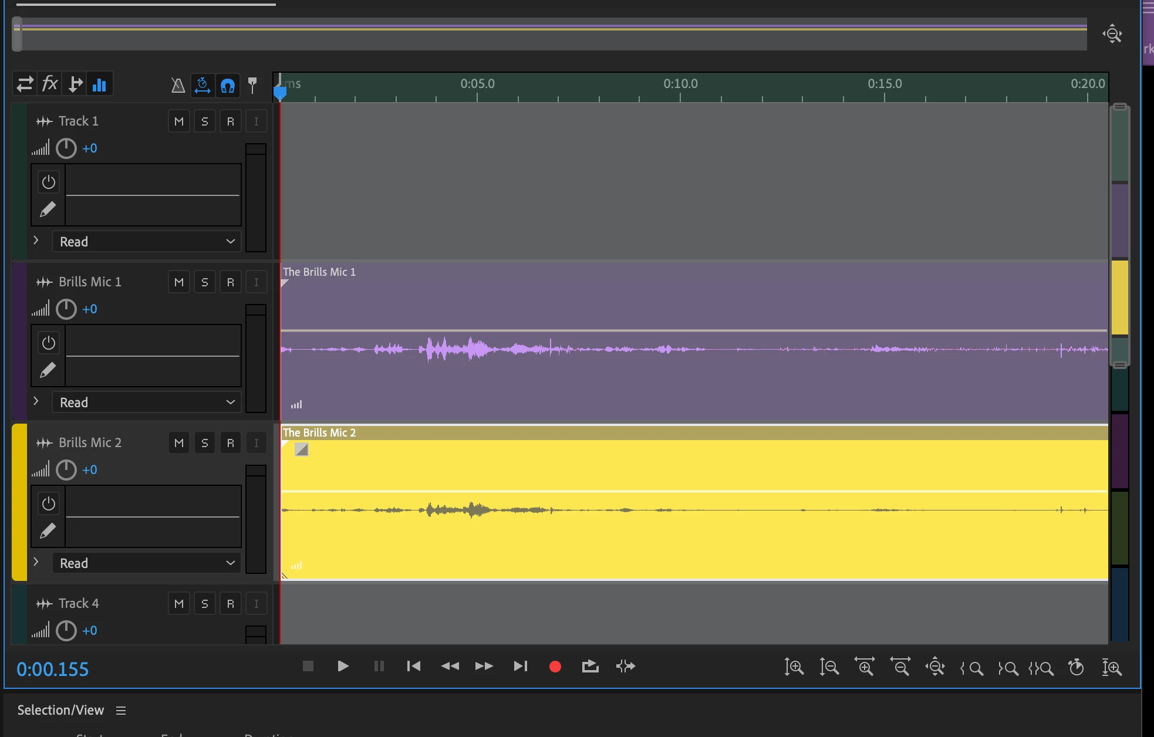Image resolution: width=1154 pixels, height=737 pixels.
Task: Arm Track 1 for record
Action: [x=230, y=121]
